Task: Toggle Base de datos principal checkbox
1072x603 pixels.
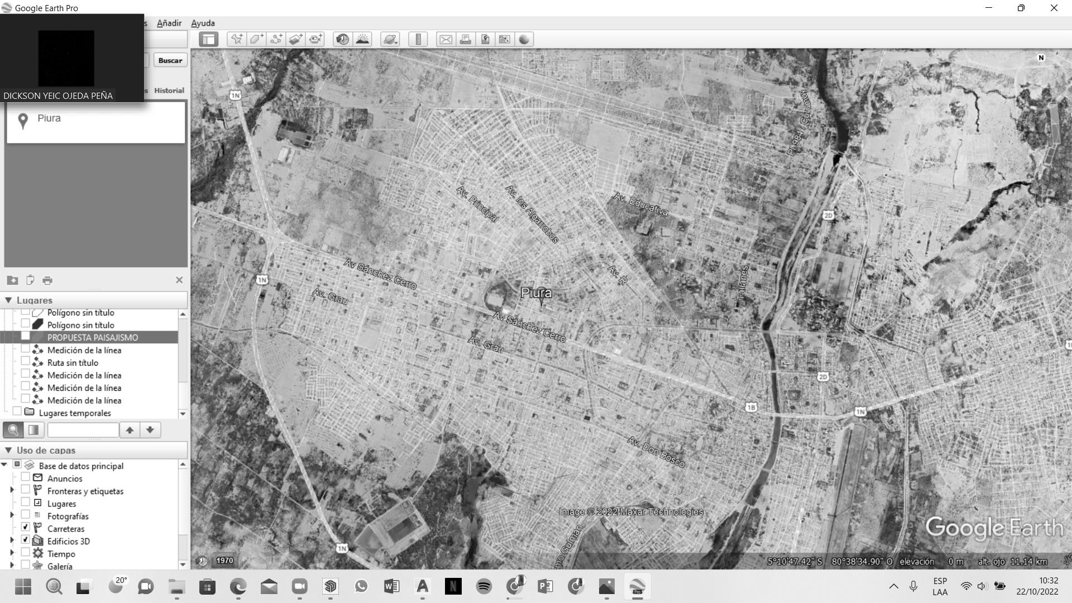Action: 17,465
